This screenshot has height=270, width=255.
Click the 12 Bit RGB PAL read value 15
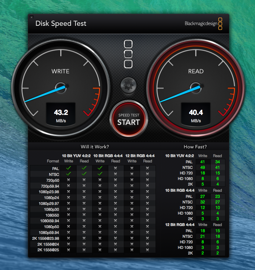click(217, 231)
